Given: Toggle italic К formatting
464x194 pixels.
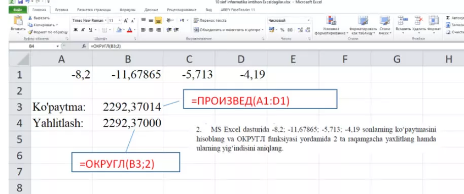Looking at the screenshot, I should (83, 30).
